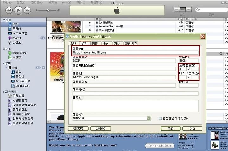The width and height of the screenshot is (228, 151).
Task: Uncheck the Feneste Che Luciv track checkbox
Action: pyautogui.click(x=97, y=27)
